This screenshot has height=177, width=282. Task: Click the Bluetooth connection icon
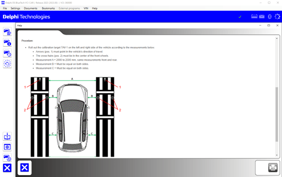[x=270, y=17]
